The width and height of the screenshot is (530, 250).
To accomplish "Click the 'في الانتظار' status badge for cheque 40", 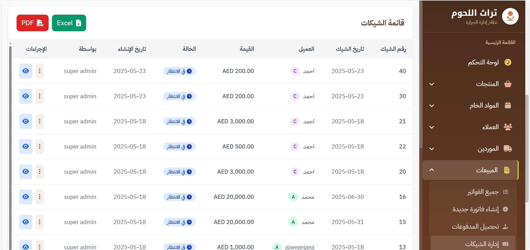I will [x=179, y=71].
